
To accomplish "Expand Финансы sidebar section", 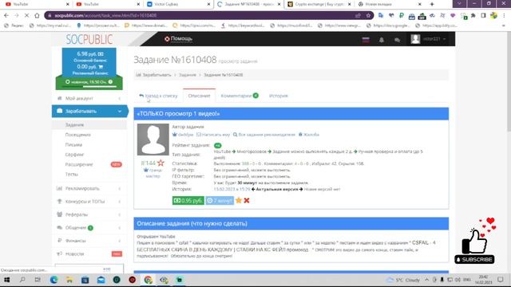I will pos(89,241).
